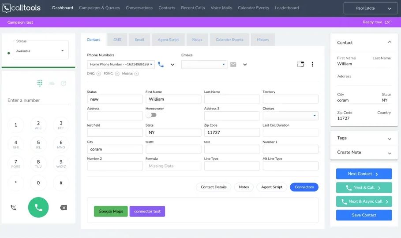Viewport: 401px width, 238px height.
Task: Open the Real Estate account dropdown
Action: pos(370,8)
